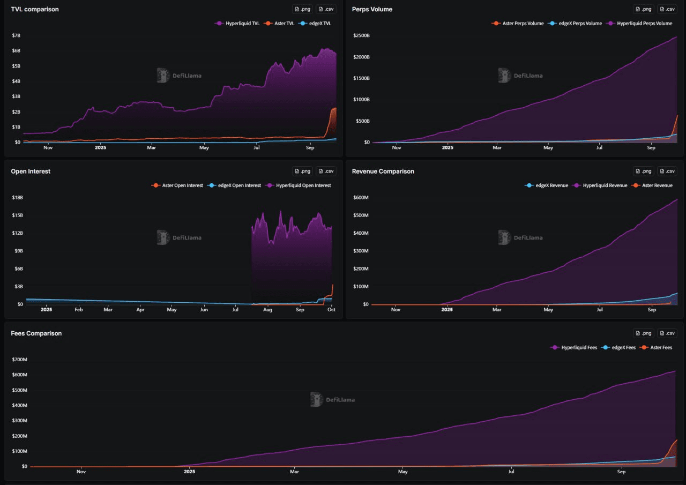Export Fees Comparison data as .csv
Screen dimensions: 686x485
click(667, 333)
